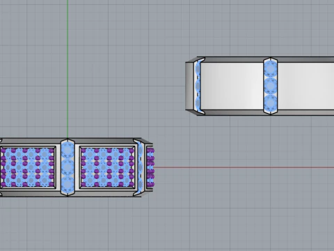
Task: Click the green vertical axis line
Action: coord(67,69)
